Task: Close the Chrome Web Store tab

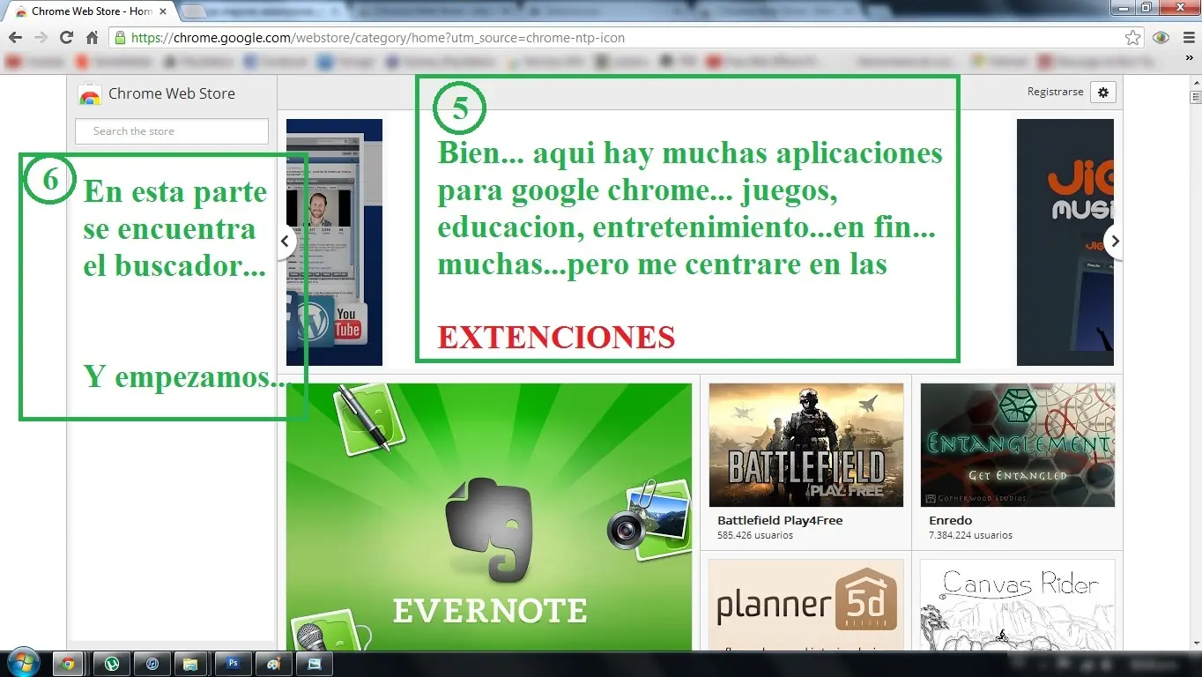Action: 163,11
